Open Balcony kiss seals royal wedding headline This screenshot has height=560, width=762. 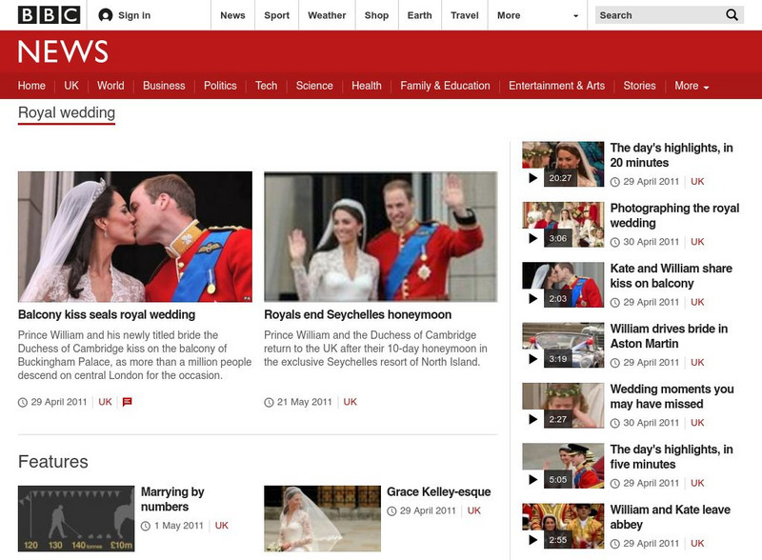tap(107, 314)
